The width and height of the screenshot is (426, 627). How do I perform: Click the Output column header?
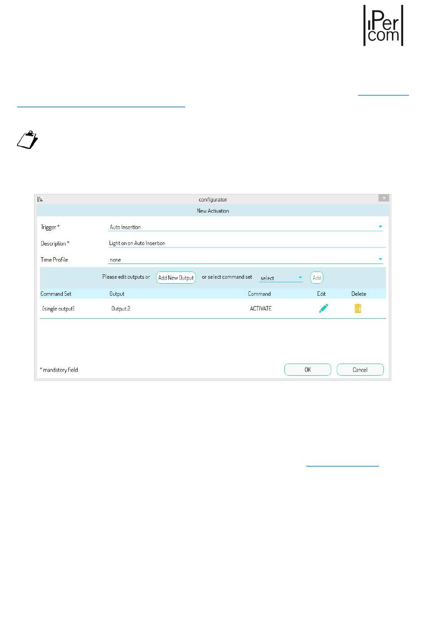pos(117,294)
